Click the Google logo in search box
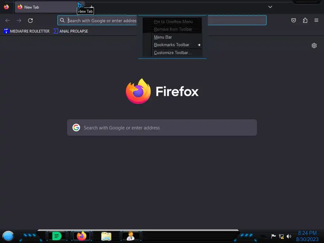The height and width of the screenshot is (243, 324). coord(76,128)
